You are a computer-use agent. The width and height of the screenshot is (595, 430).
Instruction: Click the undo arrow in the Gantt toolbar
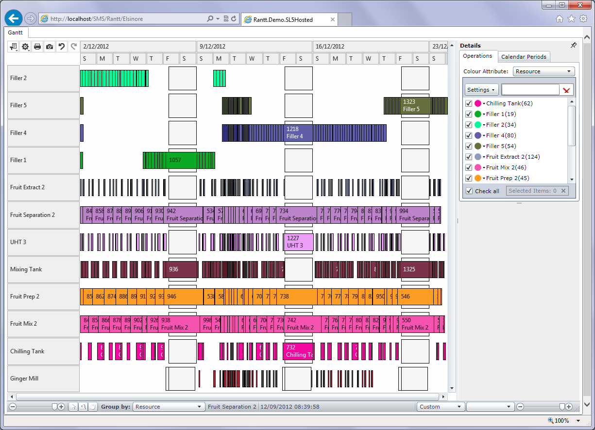(x=62, y=47)
